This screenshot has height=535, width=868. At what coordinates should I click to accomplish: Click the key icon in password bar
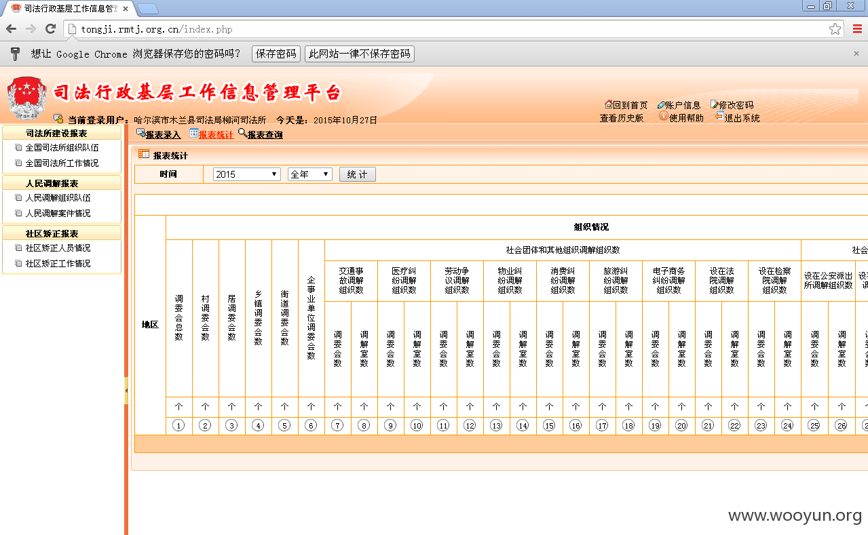pos(16,54)
